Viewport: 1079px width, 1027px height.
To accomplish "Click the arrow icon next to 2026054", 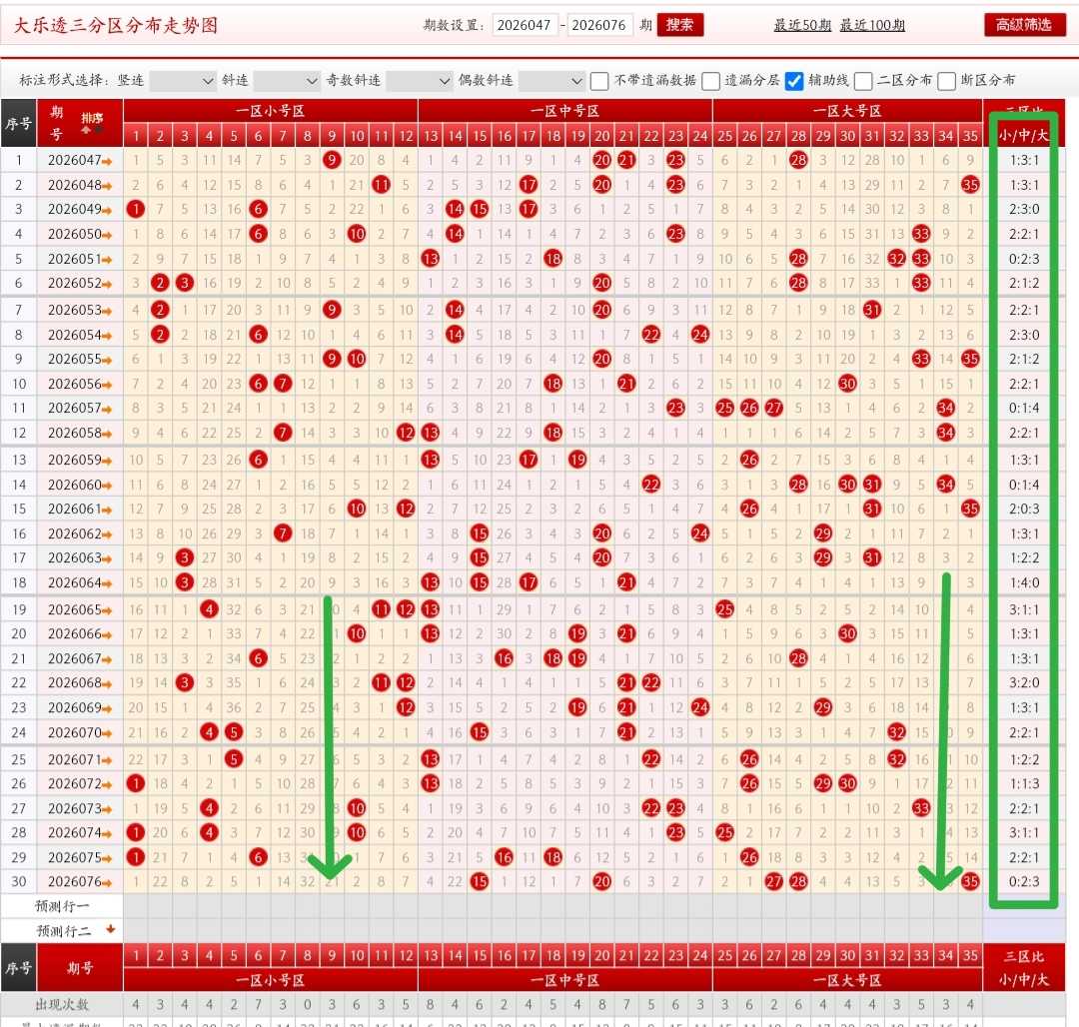I will (x=107, y=336).
